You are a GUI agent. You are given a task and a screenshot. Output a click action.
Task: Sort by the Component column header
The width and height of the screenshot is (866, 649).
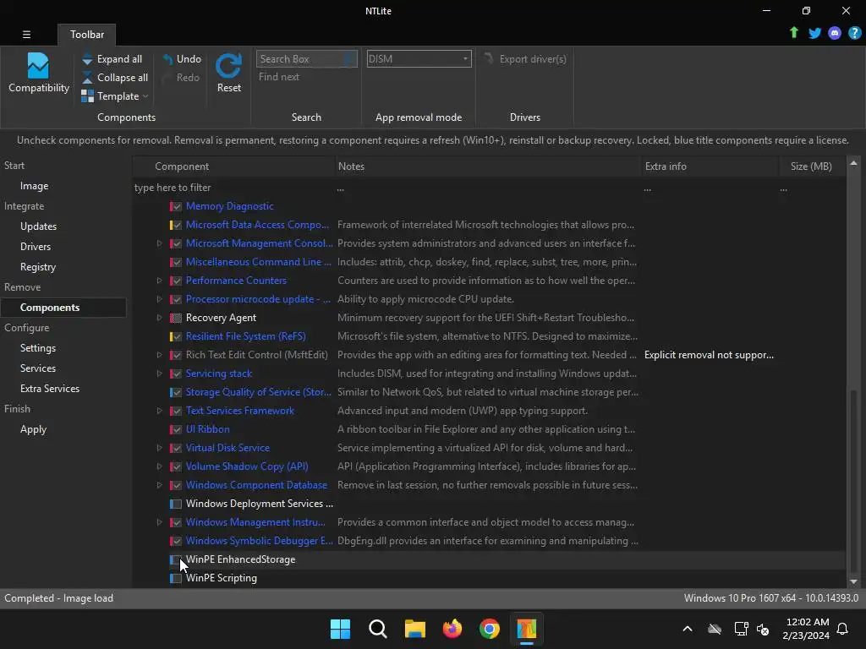tap(233, 166)
